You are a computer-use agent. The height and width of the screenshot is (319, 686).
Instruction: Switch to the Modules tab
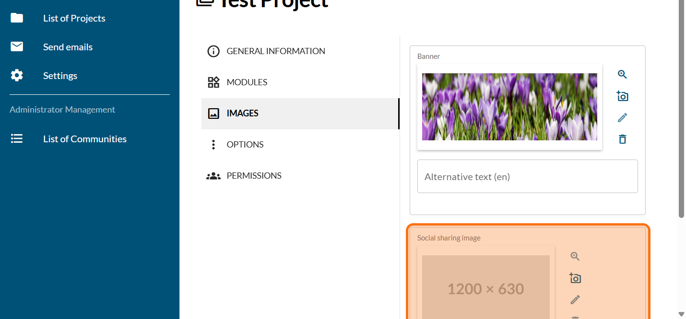[247, 82]
